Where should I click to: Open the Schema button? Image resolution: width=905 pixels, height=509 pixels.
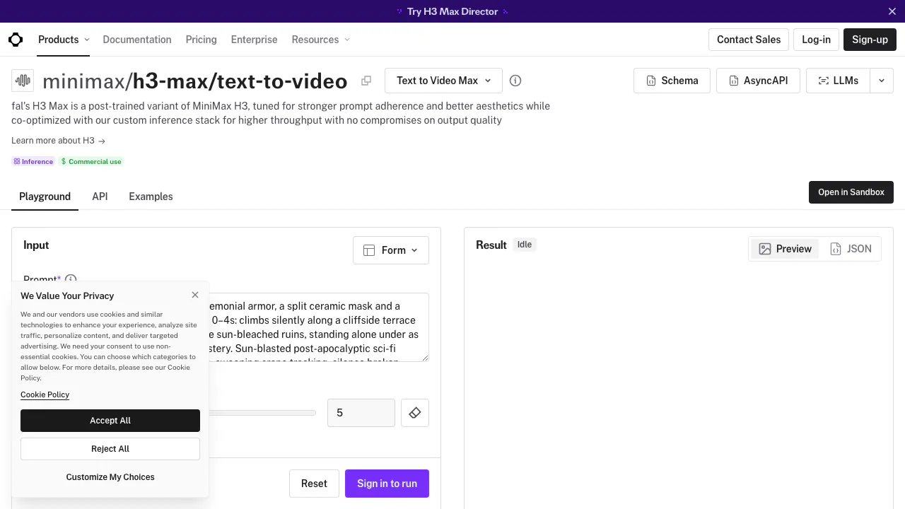tap(672, 81)
